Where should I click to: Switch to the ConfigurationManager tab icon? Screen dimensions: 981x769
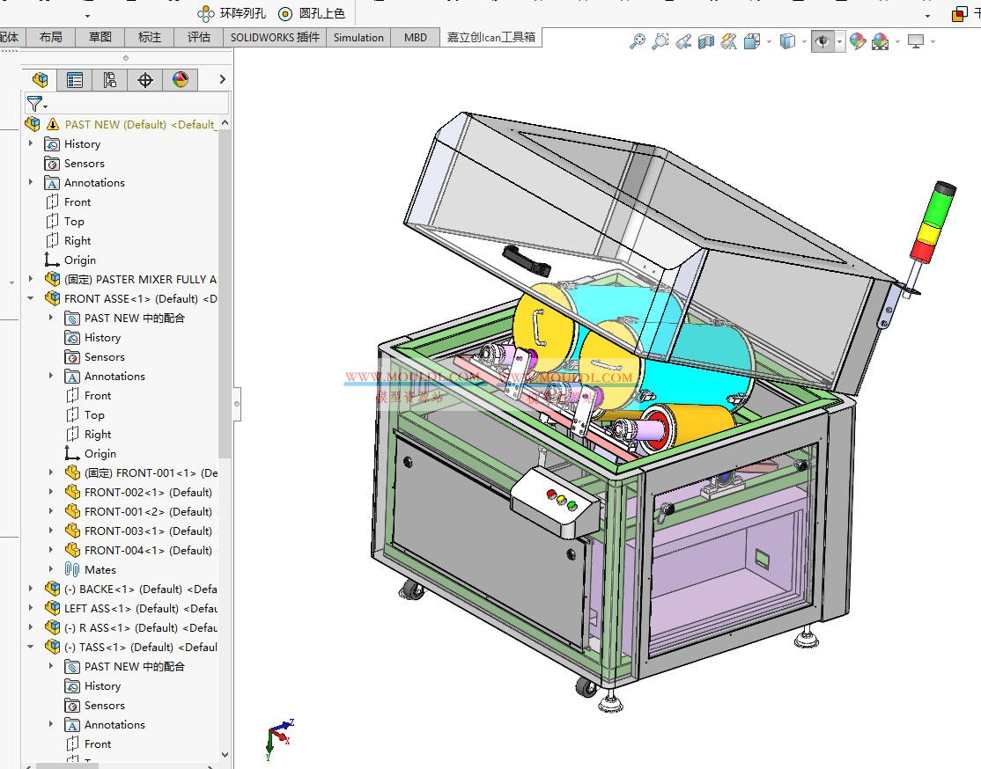tap(109, 79)
